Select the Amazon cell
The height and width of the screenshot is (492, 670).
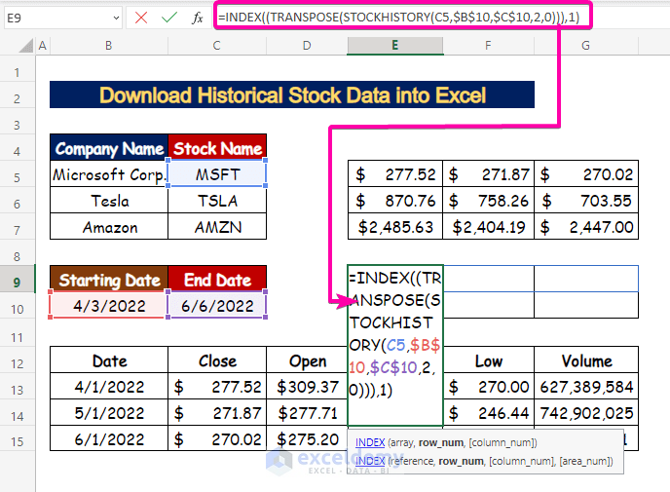click(x=109, y=227)
